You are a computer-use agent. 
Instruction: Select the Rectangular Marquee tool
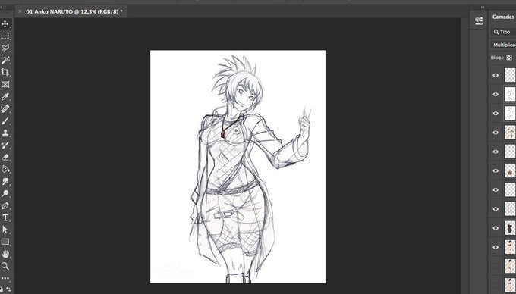[x=5, y=36]
